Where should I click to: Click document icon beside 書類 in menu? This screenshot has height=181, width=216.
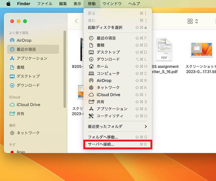click(91, 45)
